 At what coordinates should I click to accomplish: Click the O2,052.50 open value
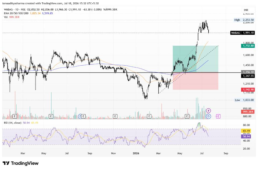point(33,10)
